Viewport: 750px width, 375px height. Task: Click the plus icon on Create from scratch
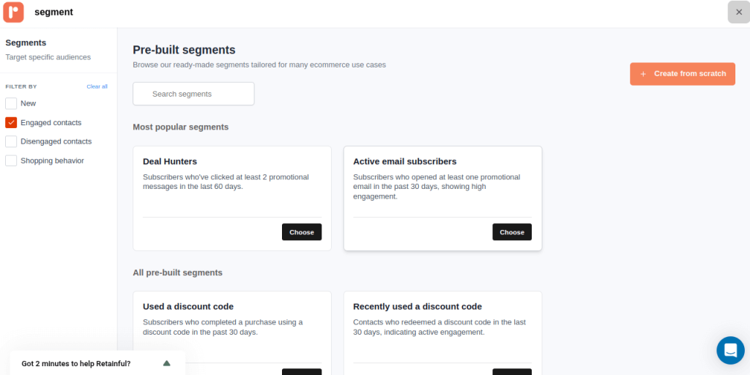pos(643,74)
